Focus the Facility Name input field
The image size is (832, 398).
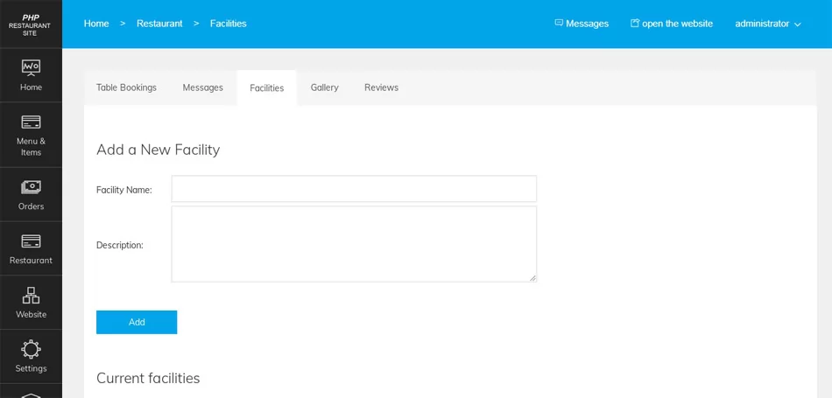[x=354, y=189]
